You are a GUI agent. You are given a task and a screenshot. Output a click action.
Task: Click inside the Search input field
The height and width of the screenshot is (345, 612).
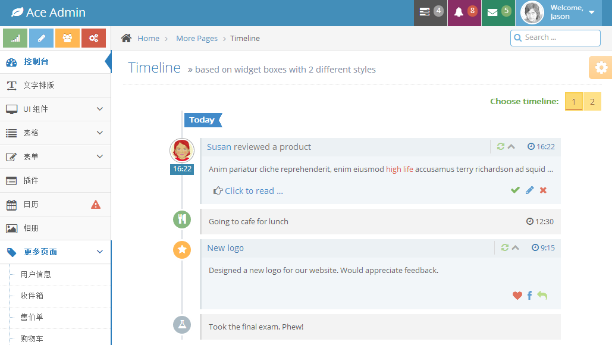(560, 37)
